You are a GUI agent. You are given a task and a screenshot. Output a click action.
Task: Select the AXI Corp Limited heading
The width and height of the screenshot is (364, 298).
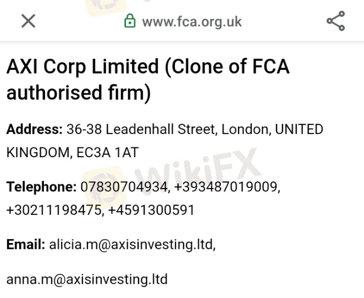pos(82,67)
